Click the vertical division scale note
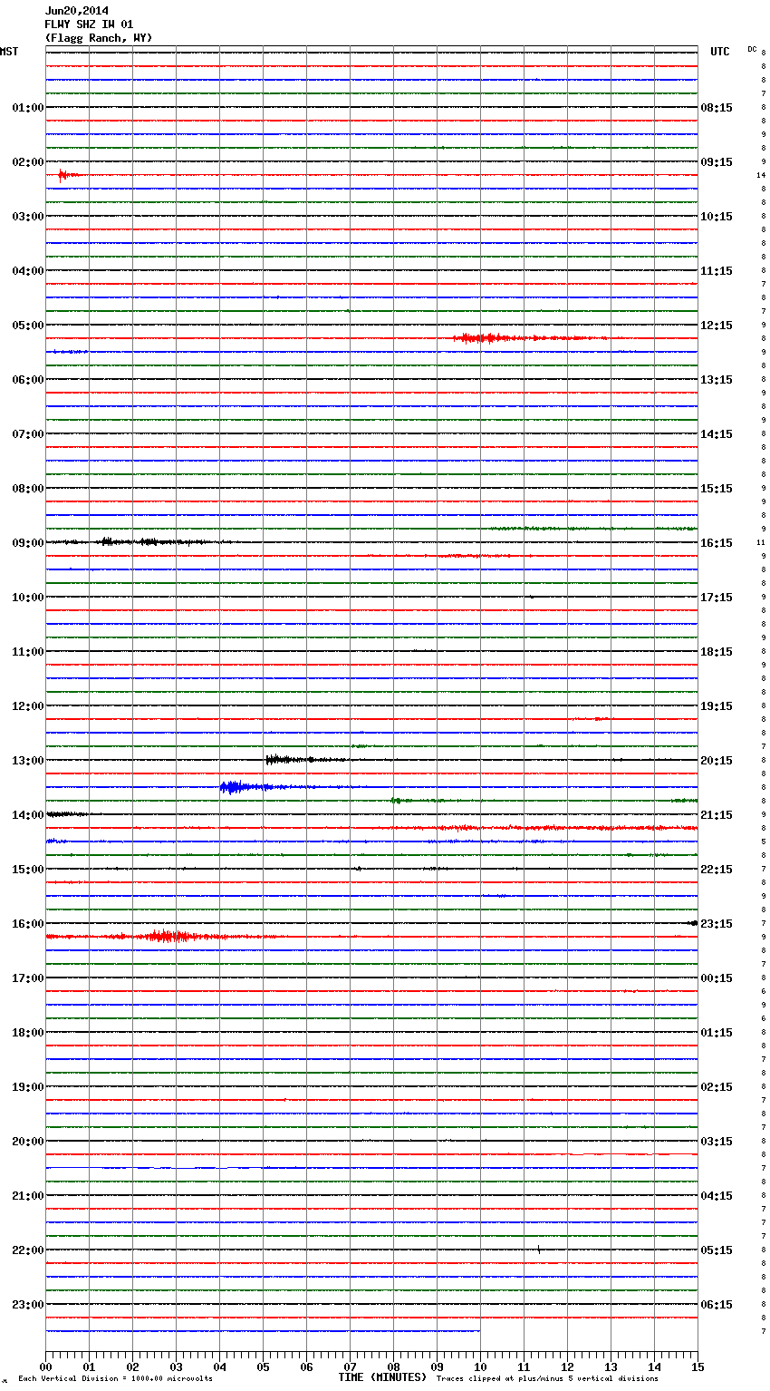The height and width of the screenshot is (1391, 770). pyautogui.click(x=115, y=1379)
